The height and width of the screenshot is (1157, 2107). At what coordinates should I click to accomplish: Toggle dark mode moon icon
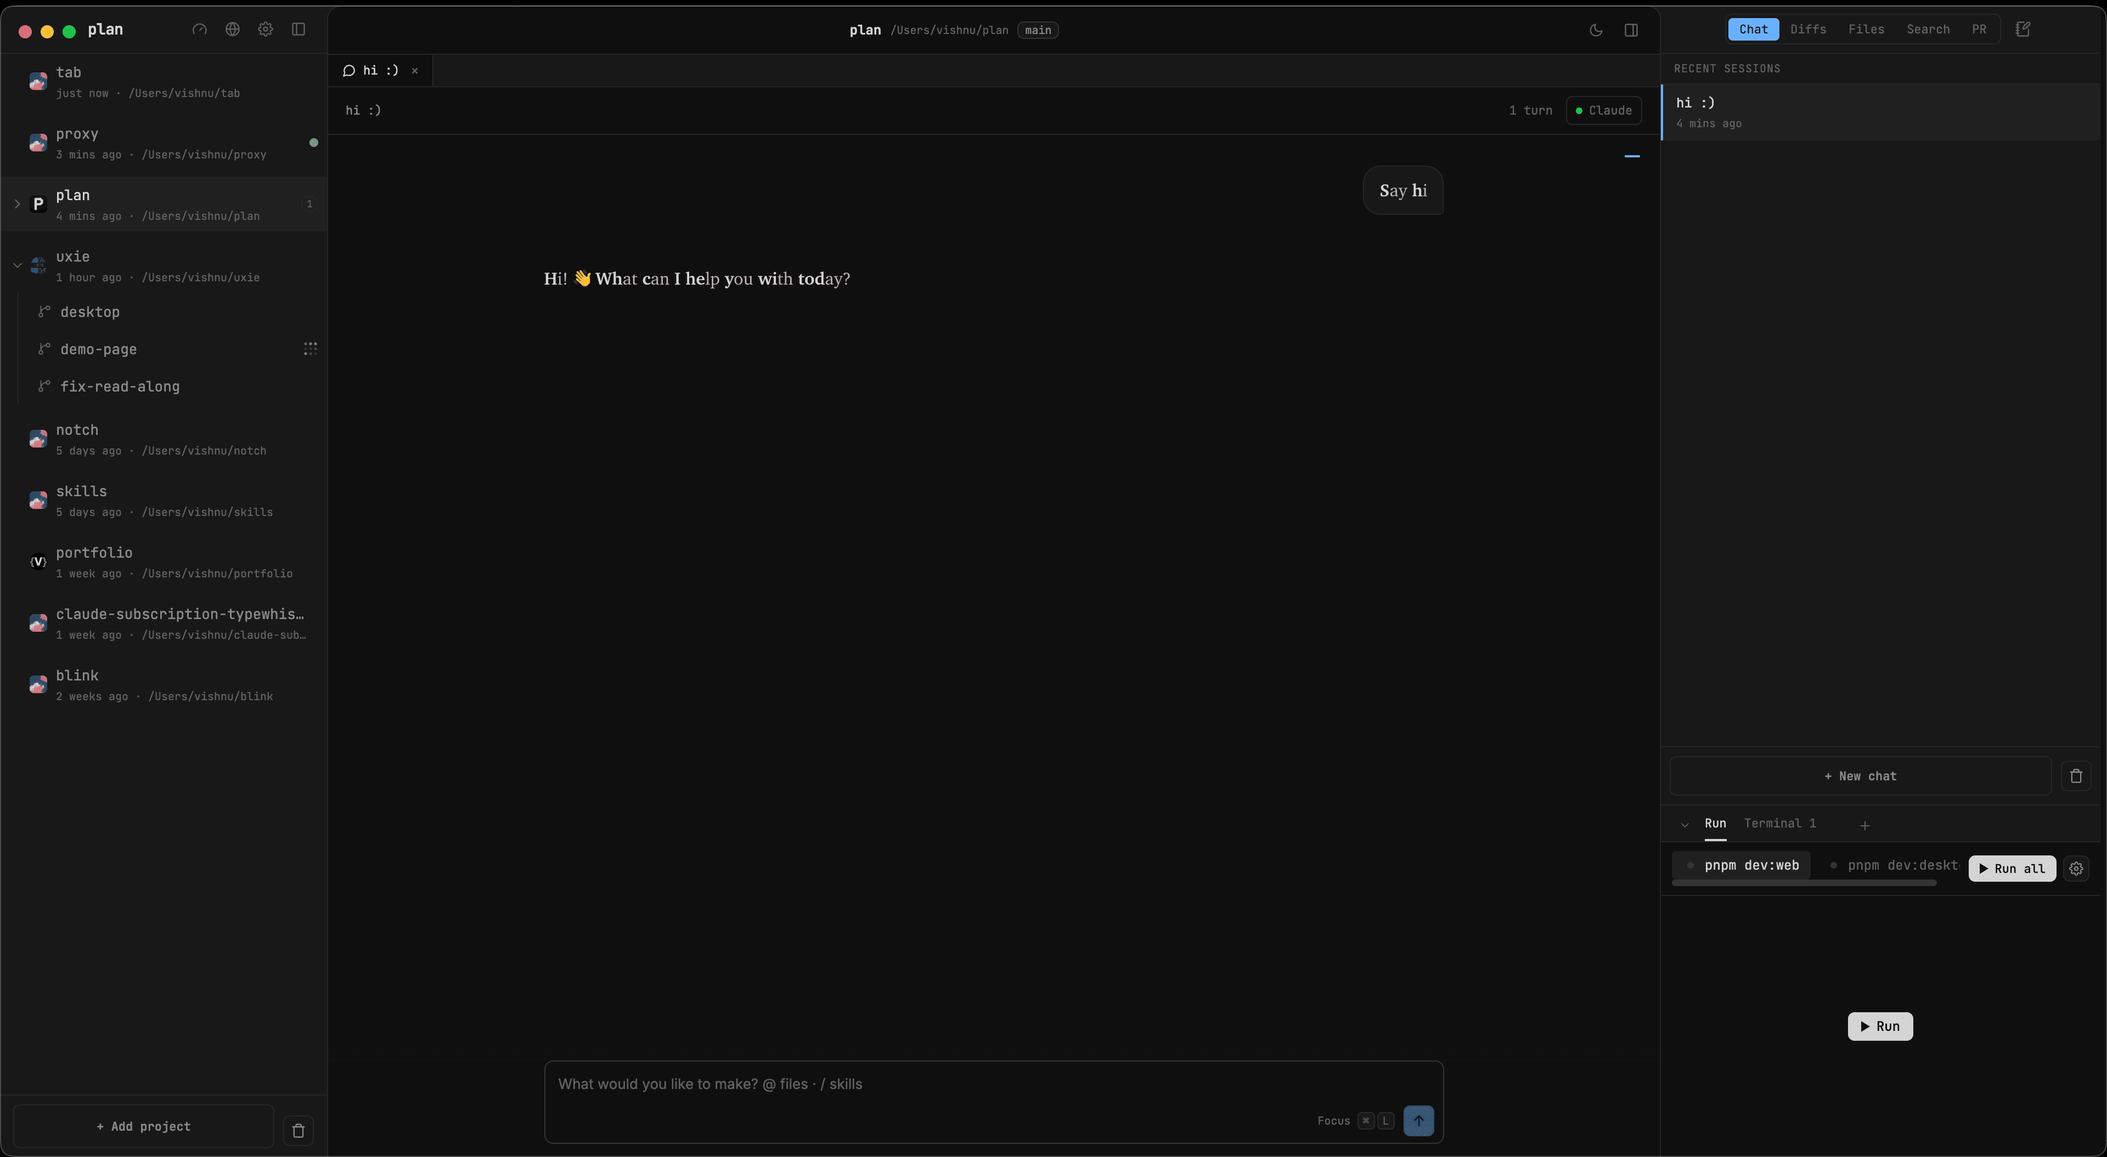click(x=1596, y=30)
